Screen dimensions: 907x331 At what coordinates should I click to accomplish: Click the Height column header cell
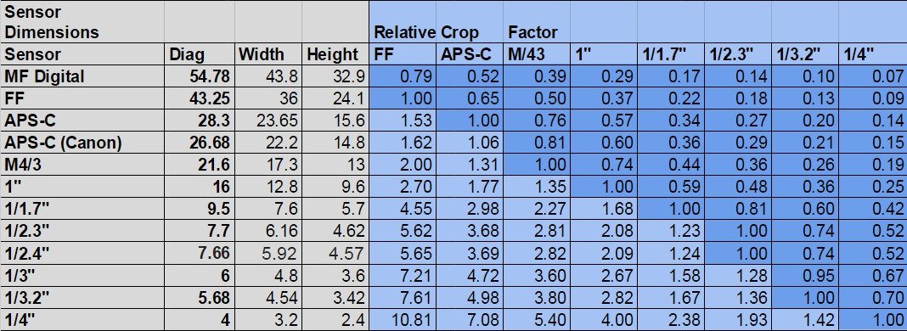335,55
